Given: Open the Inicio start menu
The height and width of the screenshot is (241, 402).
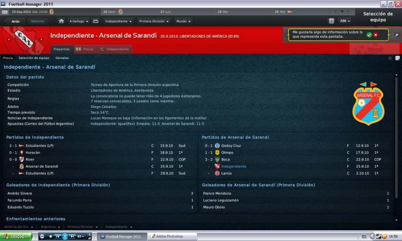Looking at the screenshot, I should coord(16,236).
